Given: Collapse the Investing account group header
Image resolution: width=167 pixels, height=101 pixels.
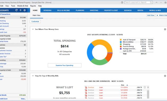Looking at the screenshot, I should pyautogui.click(x=13, y=60).
